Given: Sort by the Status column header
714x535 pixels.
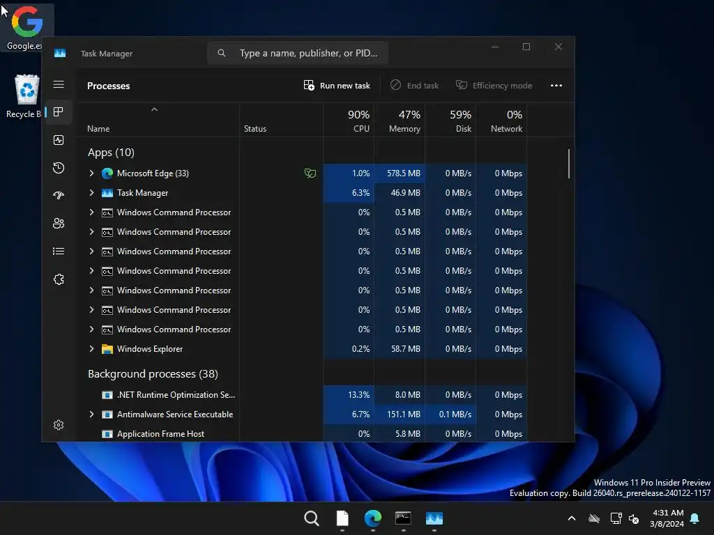Looking at the screenshot, I should click(282, 120).
